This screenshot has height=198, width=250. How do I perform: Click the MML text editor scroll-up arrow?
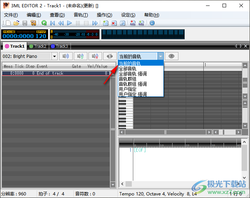(244, 142)
